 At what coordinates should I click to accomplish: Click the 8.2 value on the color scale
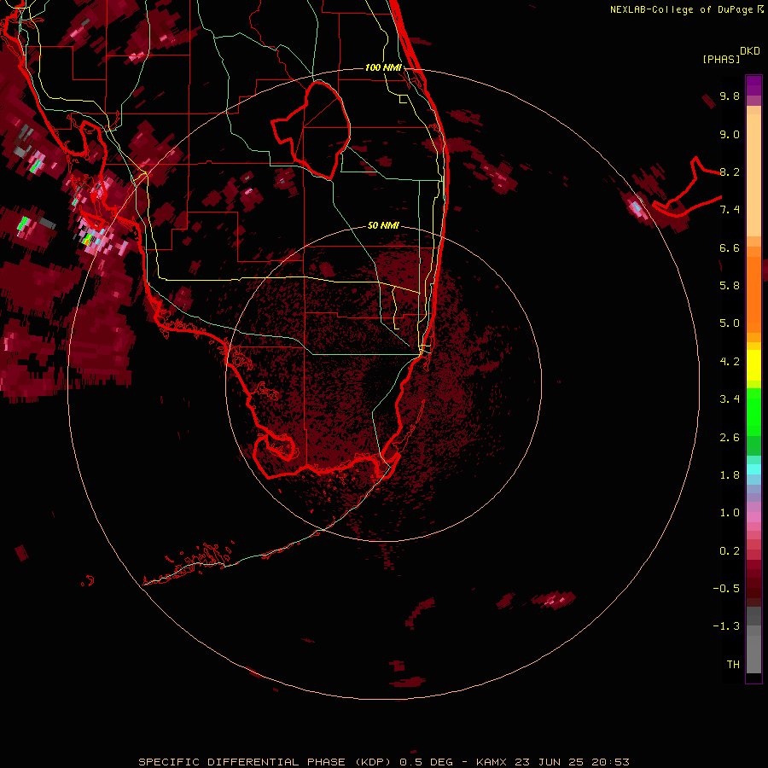730,172
